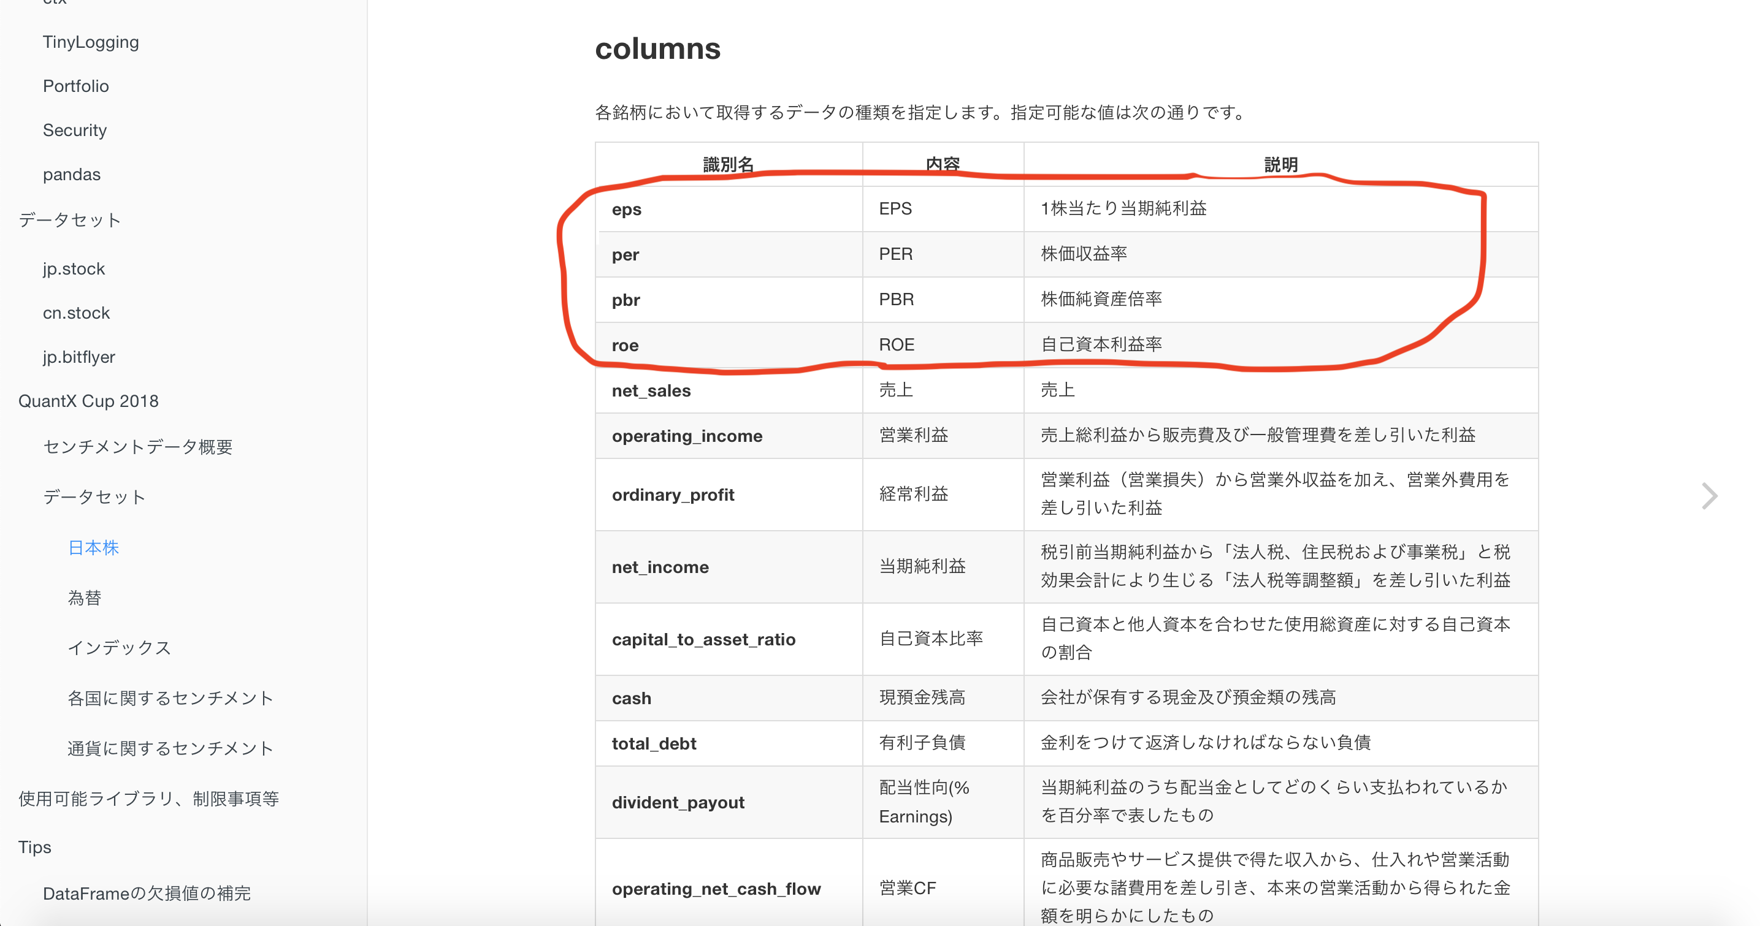Screen dimensions: 1760x926
Task: Open 通貨に関するセンチメント page
Action: click(171, 747)
